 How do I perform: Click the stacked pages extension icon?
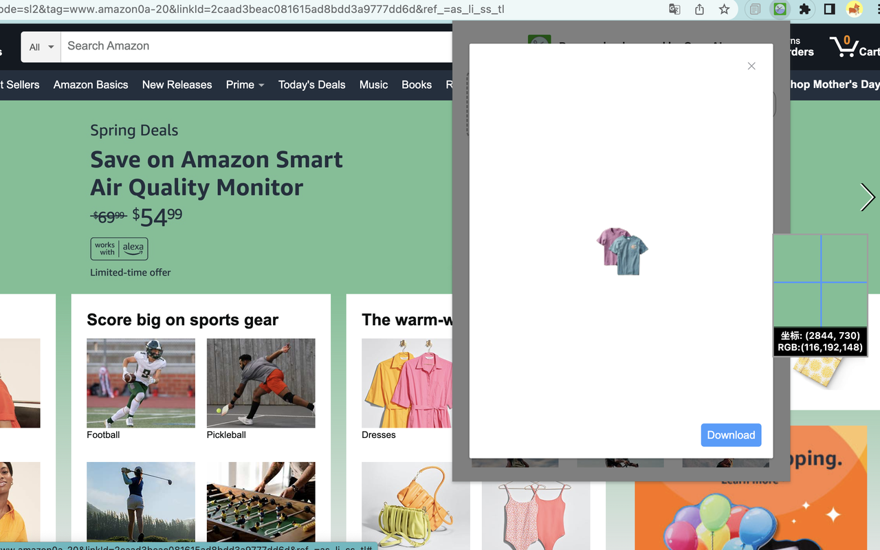click(755, 9)
